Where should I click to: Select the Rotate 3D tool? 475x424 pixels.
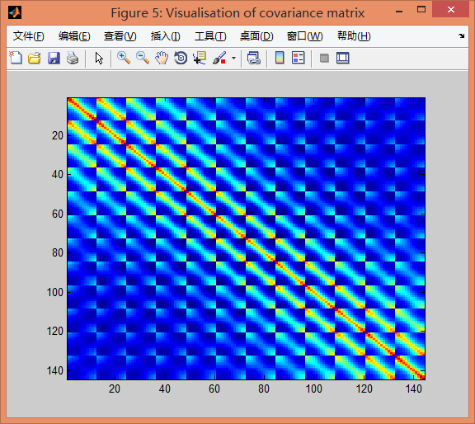click(181, 58)
